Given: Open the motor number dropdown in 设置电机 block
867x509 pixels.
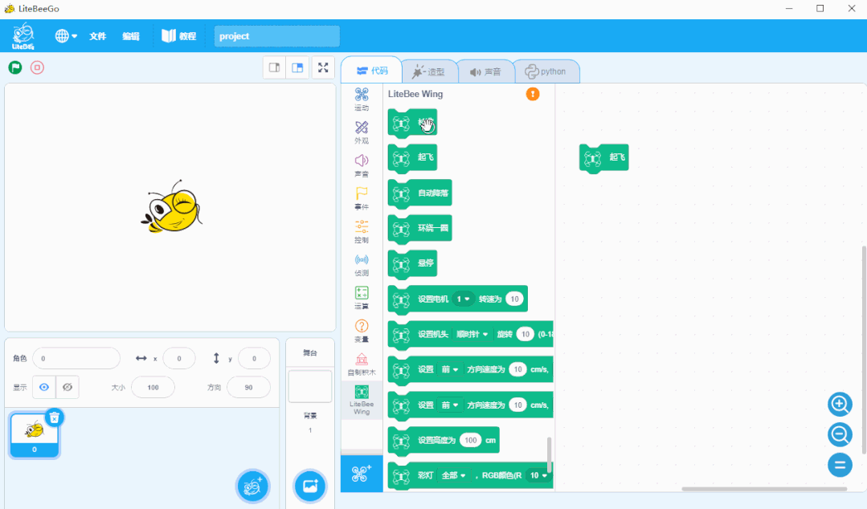Looking at the screenshot, I should point(463,299).
